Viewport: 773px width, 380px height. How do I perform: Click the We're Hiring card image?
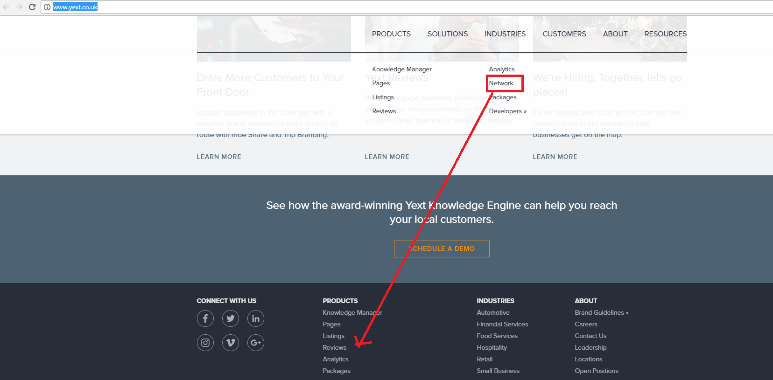click(610, 39)
